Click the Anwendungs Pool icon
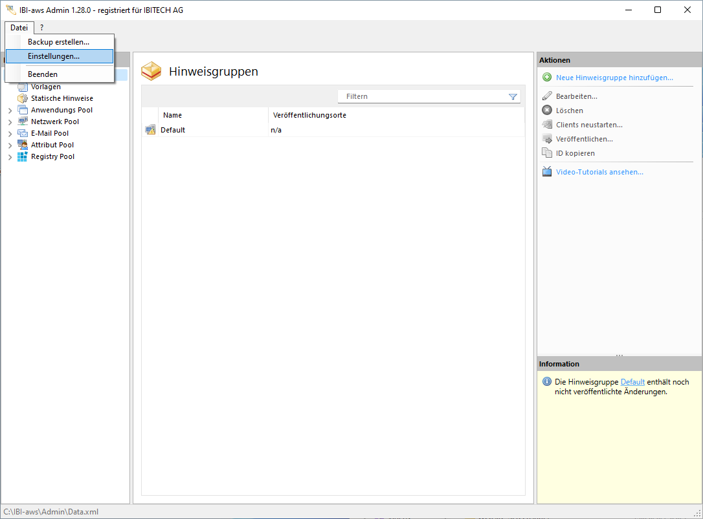Viewport: 703px width, 519px height. pos(23,110)
